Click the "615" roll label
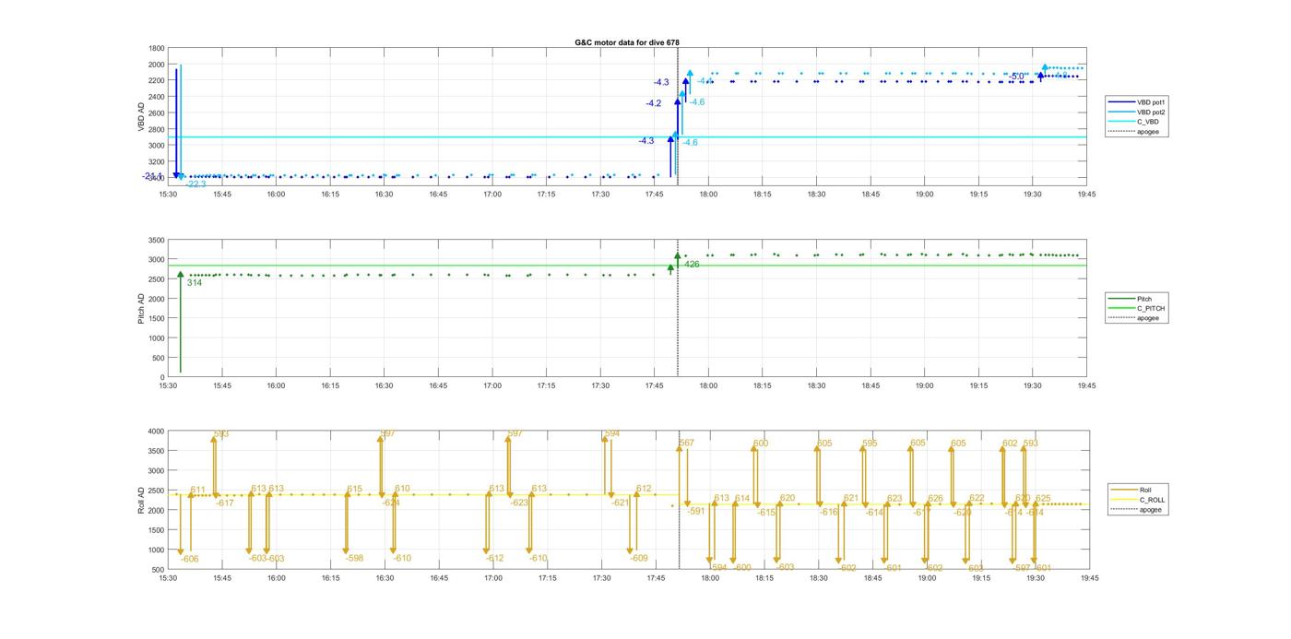The height and width of the screenshot is (639, 1291). pos(355,489)
